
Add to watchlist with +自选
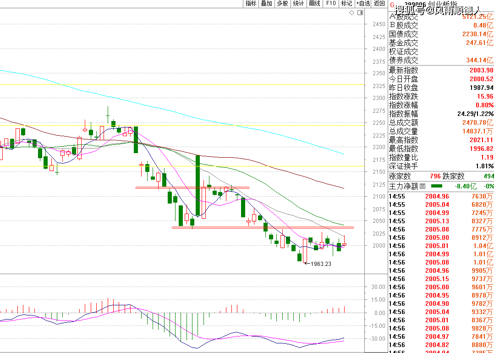click(x=362, y=4)
